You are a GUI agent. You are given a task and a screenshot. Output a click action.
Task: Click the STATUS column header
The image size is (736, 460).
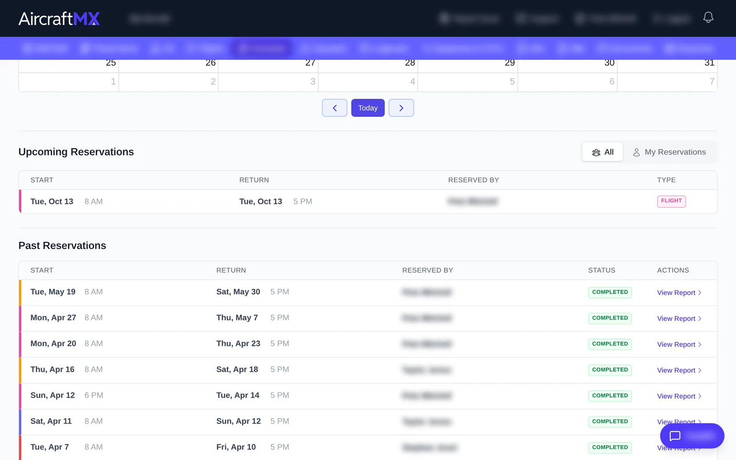click(x=602, y=270)
